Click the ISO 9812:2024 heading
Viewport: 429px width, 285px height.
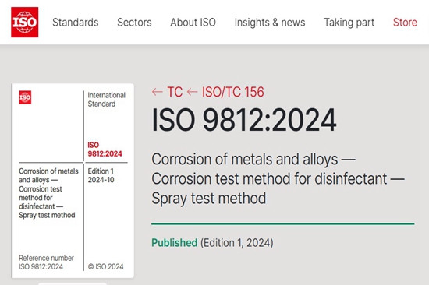point(244,120)
